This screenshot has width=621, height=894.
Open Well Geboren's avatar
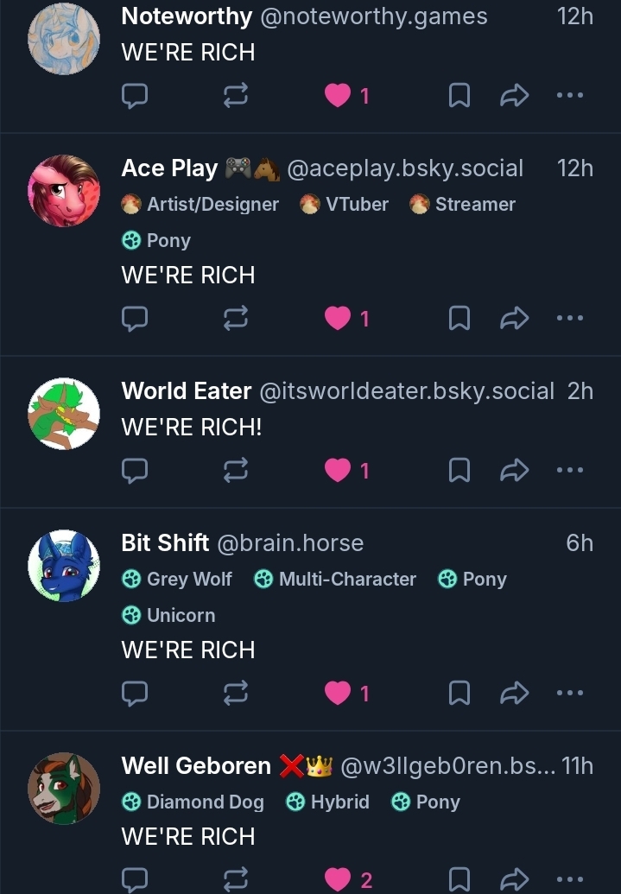click(64, 788)
